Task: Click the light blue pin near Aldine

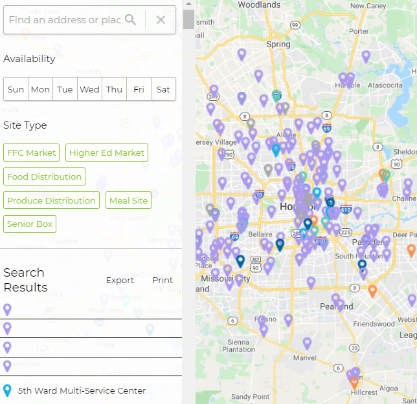Action: click(x=276, y=150)
